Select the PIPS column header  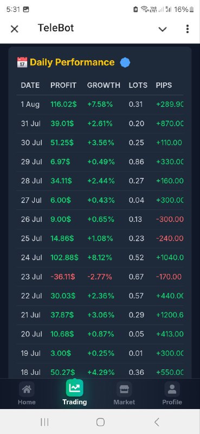pos(164,85)
